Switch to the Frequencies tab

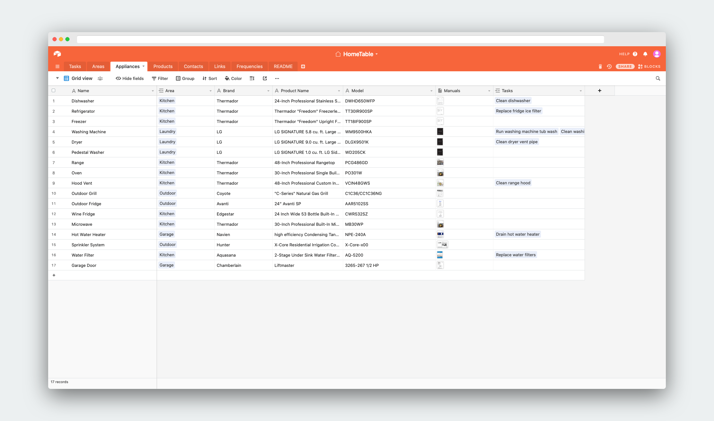(249, 66)
